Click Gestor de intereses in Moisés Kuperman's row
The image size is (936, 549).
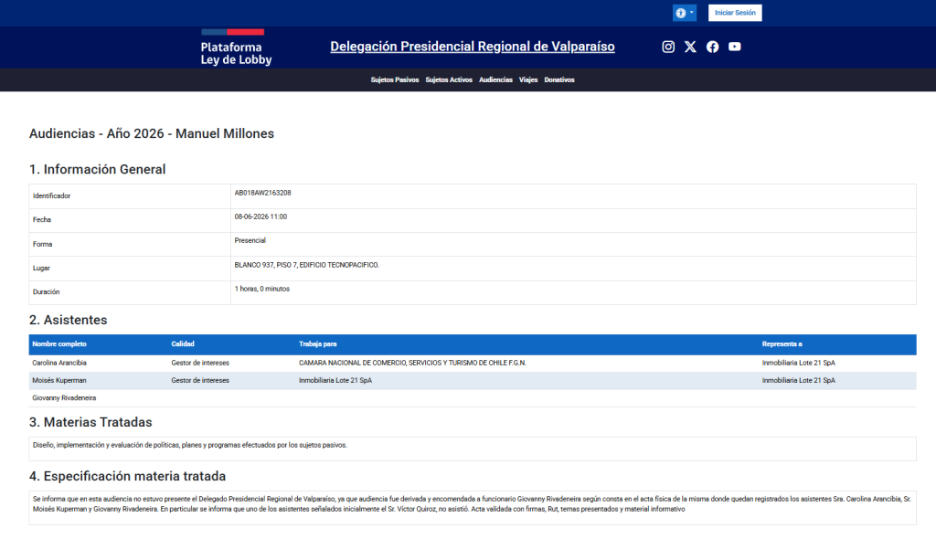(200, 380)
